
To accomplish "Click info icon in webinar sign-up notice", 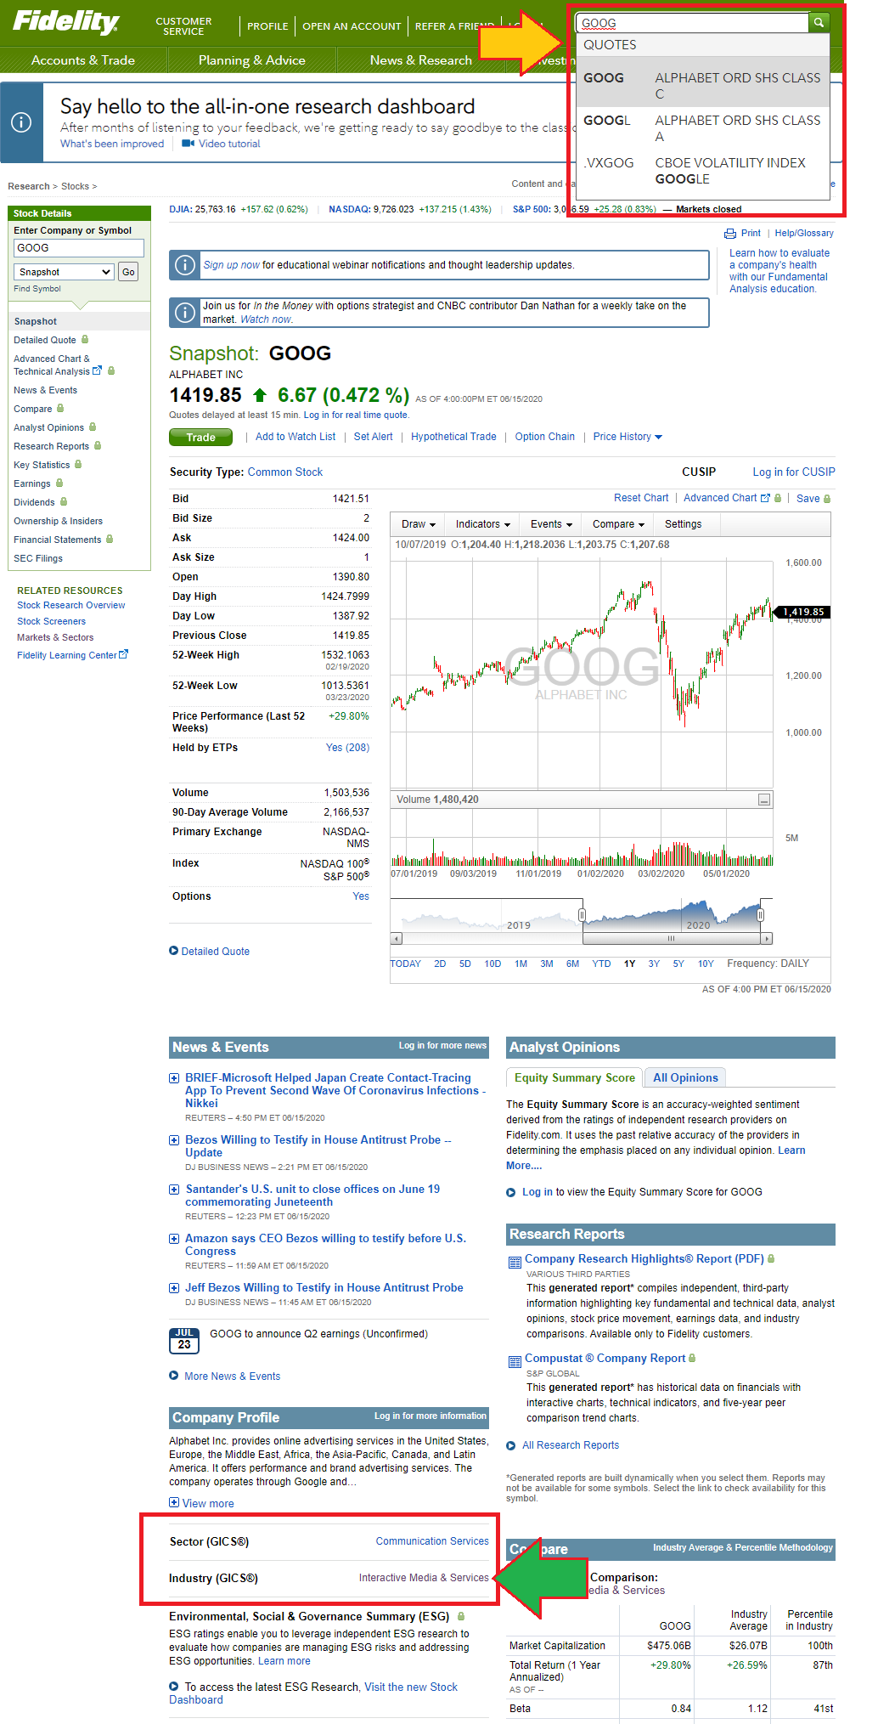I will point(184,265).
